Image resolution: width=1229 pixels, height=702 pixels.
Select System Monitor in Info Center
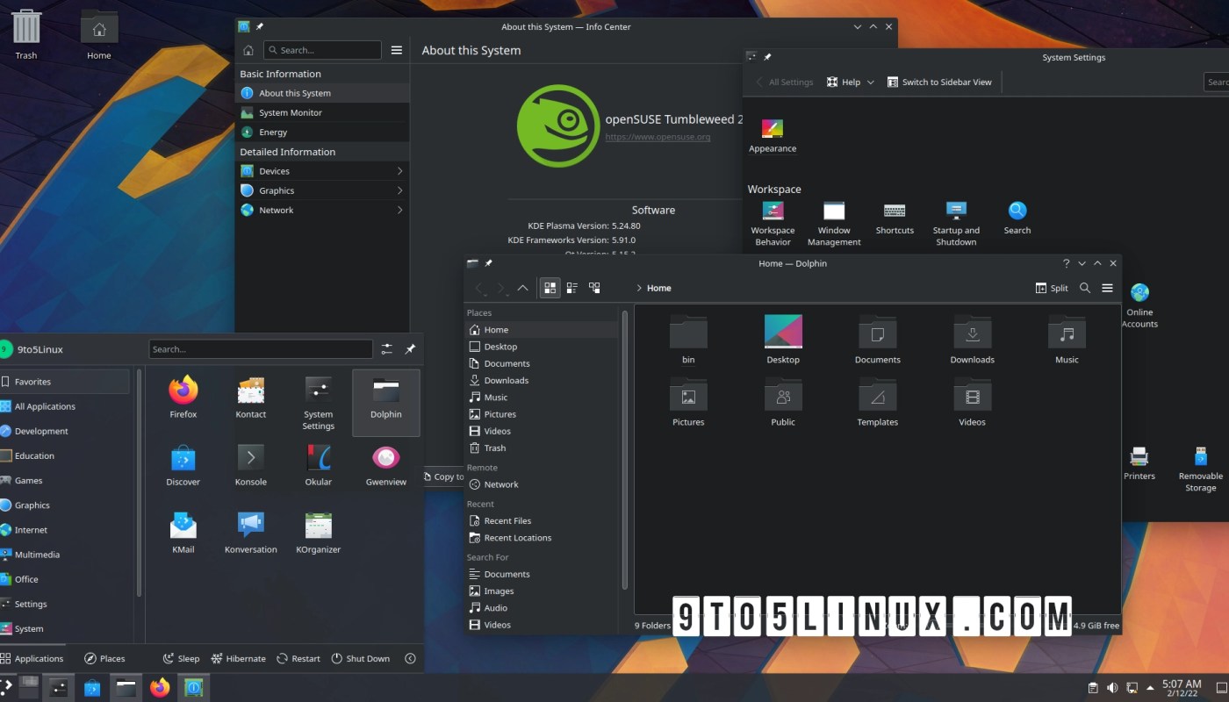click(x=322, y=112)
